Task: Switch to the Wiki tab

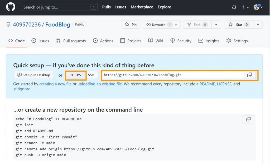Action: [x=156, y=41]
